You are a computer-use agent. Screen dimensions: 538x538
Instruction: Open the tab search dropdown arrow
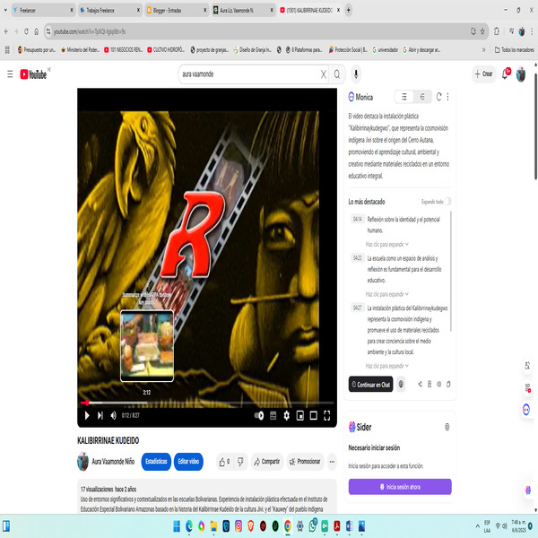pyautogui.click(x=5, y=10)
